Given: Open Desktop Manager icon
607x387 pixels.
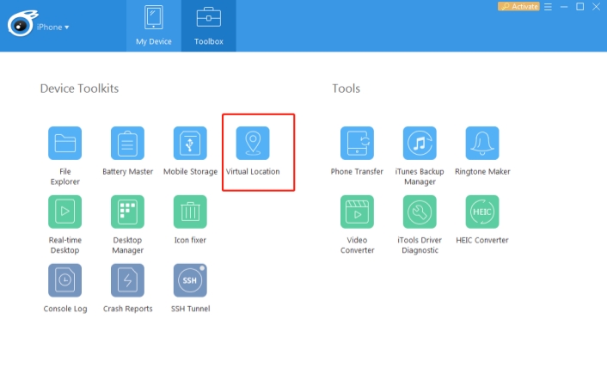Looking at the screenshot, I should (127, 212).
